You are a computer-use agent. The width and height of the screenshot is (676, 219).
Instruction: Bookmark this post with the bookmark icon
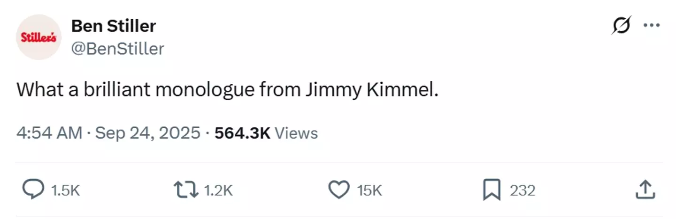tap(492, 190)
